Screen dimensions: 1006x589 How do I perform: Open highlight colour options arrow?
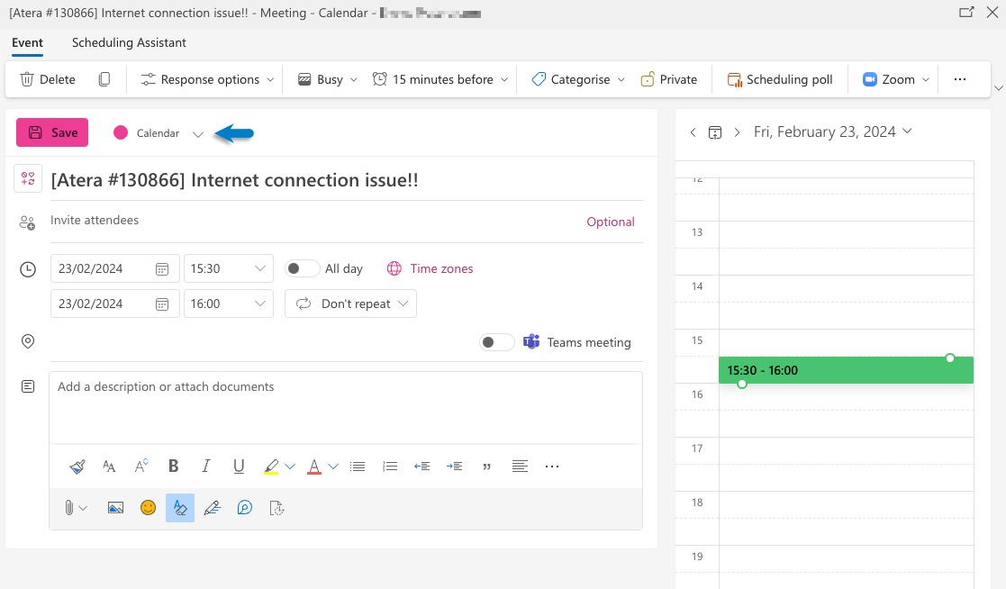point(290,467)
